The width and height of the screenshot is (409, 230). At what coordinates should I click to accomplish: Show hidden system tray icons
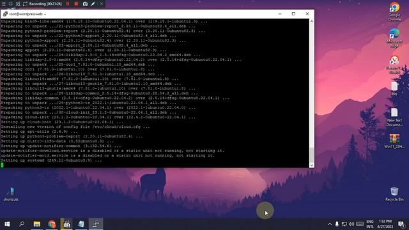[x=330, y=224]
